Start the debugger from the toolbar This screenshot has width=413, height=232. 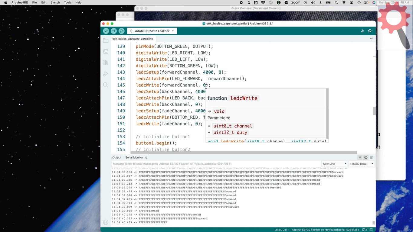coord(121,31)
